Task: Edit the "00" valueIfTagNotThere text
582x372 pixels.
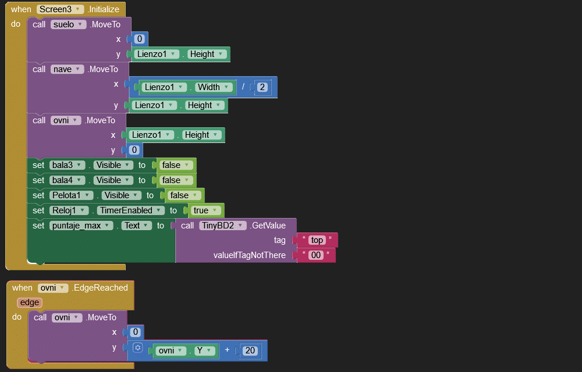Action: tap(315, 255)
